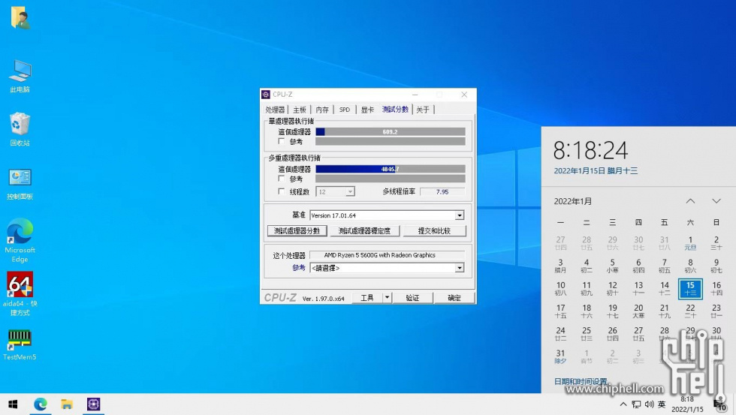Click the 提交和比较 button
This screenshot has height=415, width=736.
click(434, 230)
